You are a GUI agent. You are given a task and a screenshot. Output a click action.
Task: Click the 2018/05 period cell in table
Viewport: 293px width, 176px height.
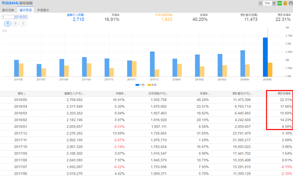point(21,100)
